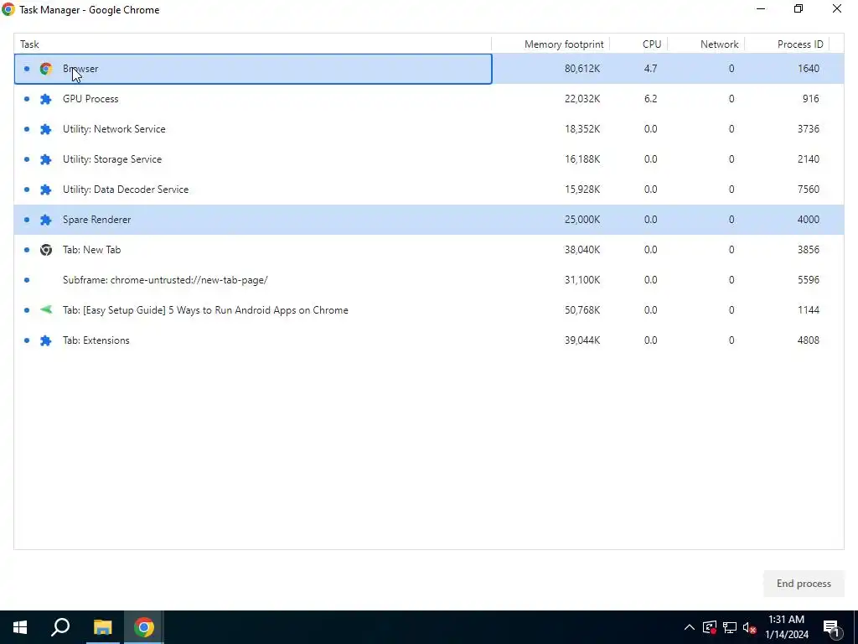
Task: Open the Windows Start menu
Action: click(20, 627)
